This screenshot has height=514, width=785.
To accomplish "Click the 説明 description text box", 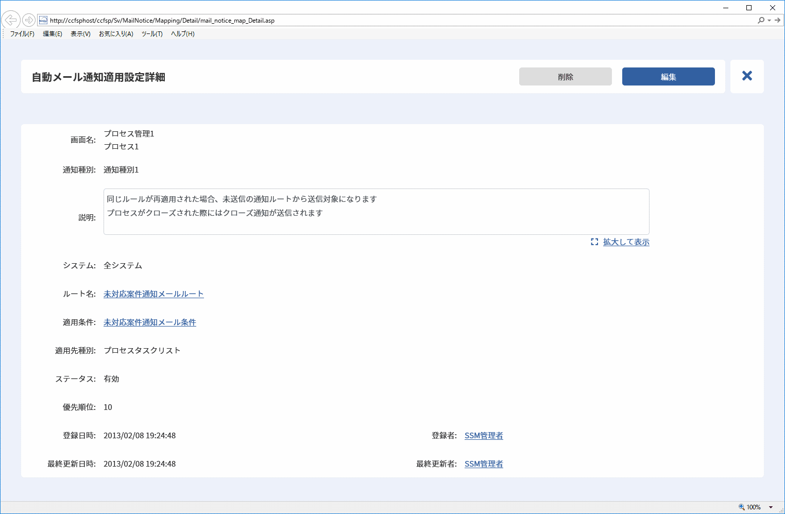I will click(x=377, y=212).
